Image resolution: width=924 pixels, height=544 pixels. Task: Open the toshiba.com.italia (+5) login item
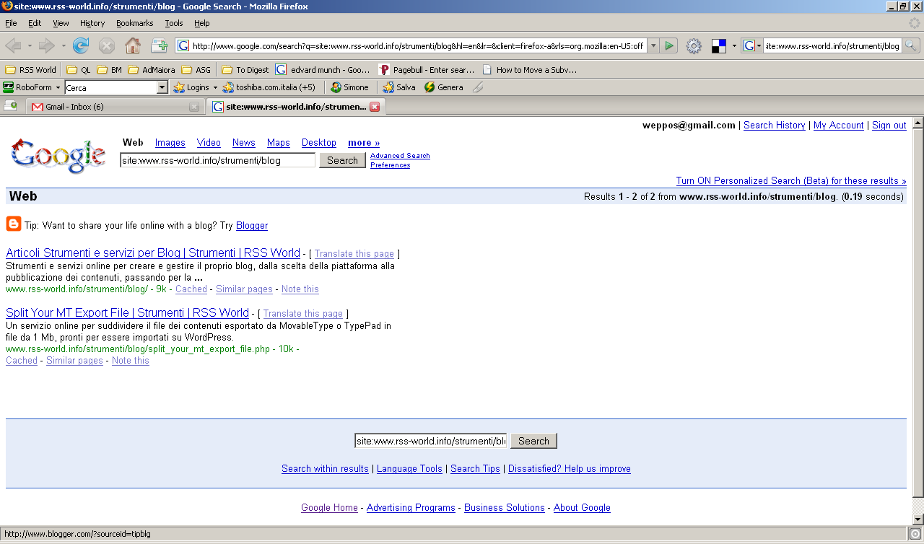click(269, 87)
